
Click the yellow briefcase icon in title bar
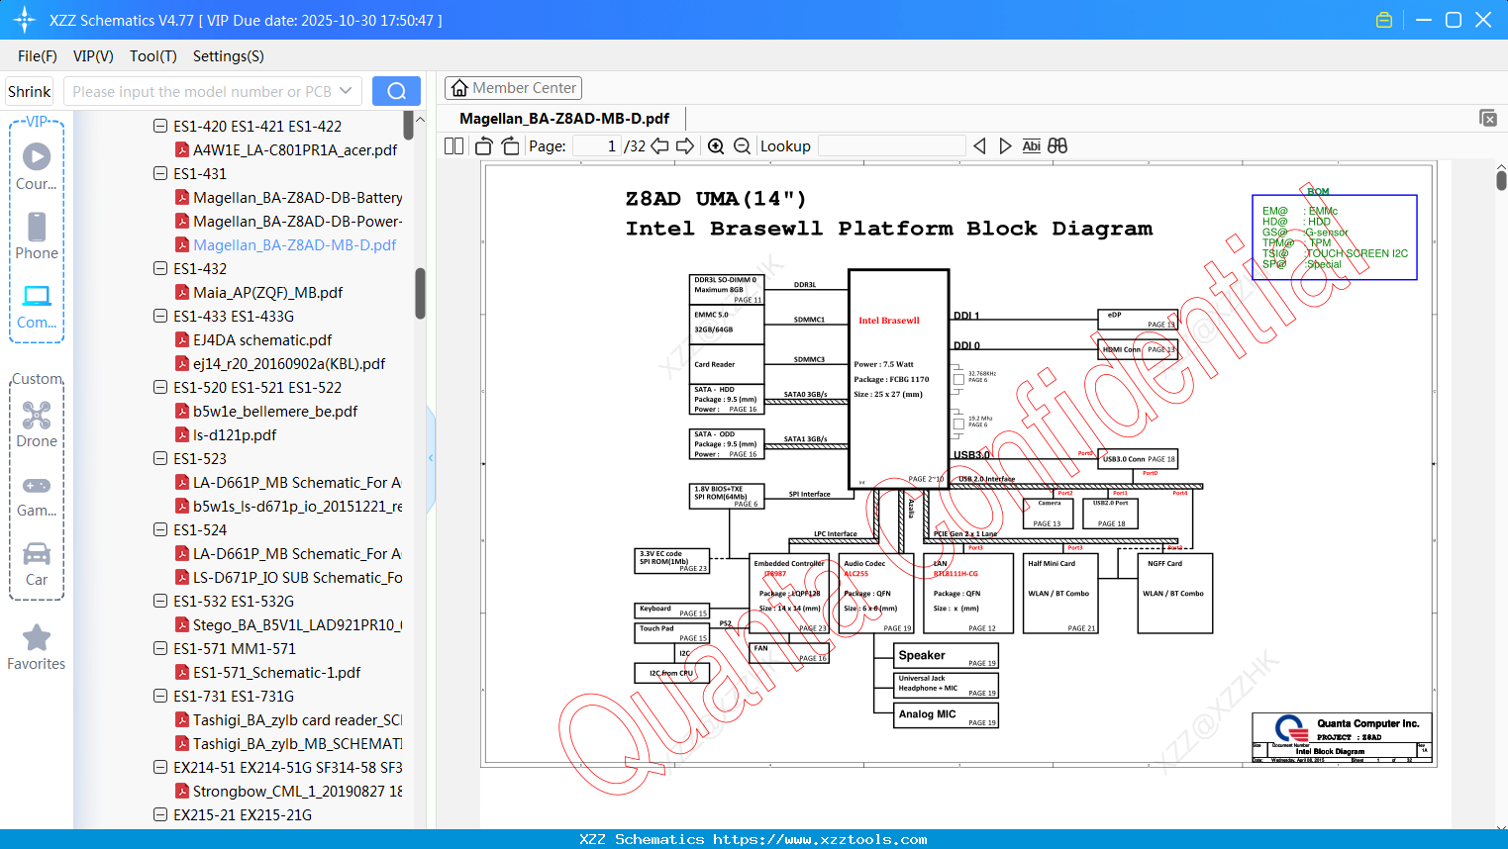click(1384, 20)
